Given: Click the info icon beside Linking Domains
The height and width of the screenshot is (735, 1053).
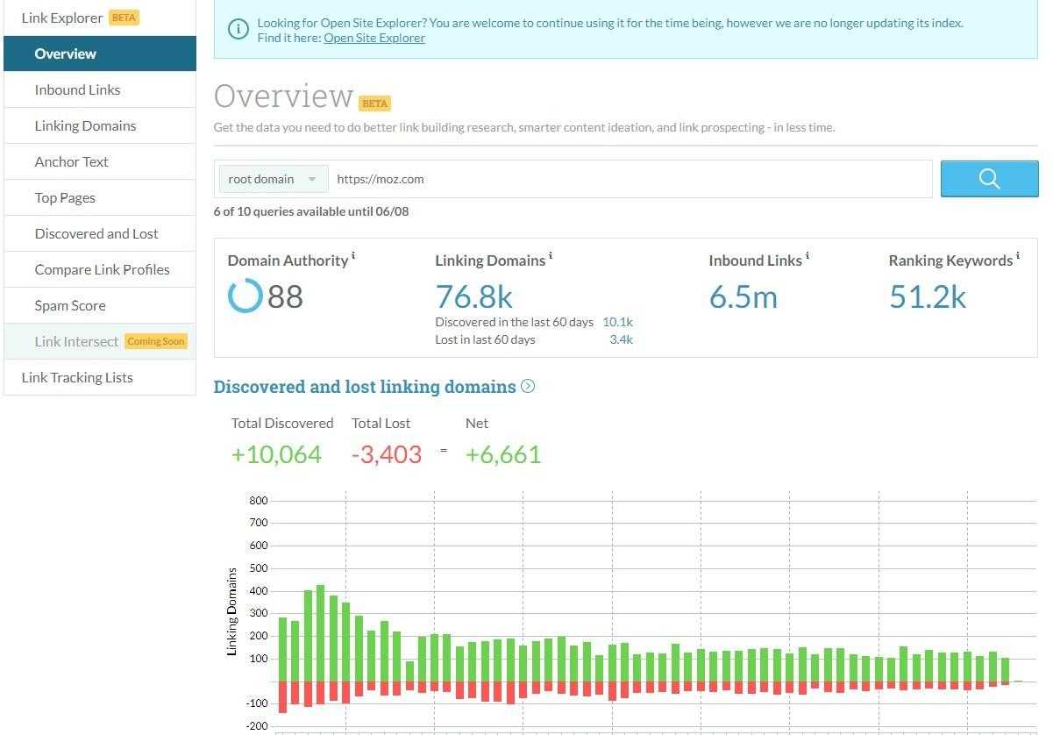Looking at the screenshot, I should (x=551, y=257).
